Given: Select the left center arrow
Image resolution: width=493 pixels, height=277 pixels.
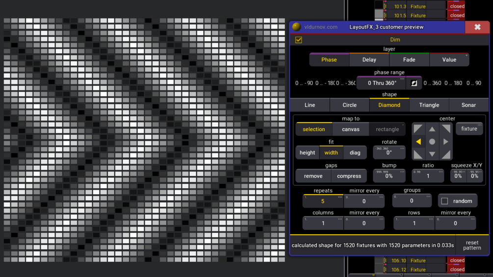Looking at the screenshot, I should click(418, 142).
